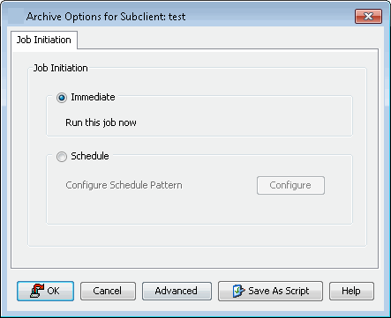Image resolution: width=391 pixels, height=318 pixels.
Task: Click the dialog title 'Archive Options for Subclient: test'
Action: 106,17
